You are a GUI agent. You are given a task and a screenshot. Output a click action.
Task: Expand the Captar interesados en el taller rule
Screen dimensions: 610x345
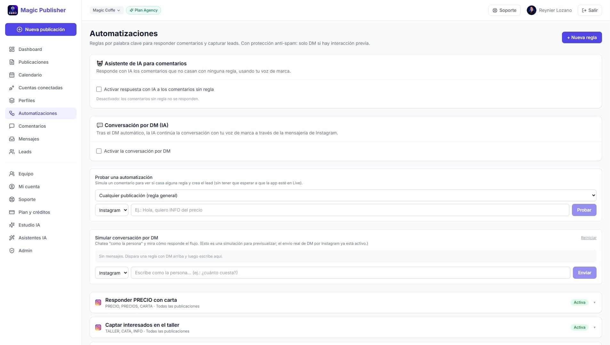tap(594, 327)
